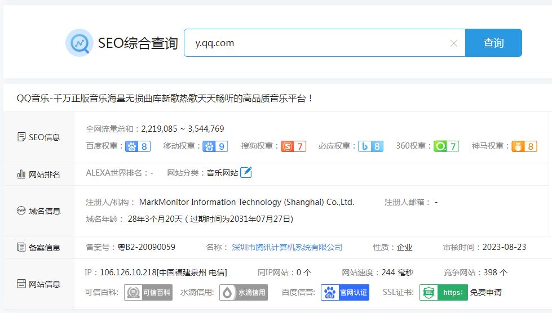Click the 免费申请 SSL link
Screen dimensions: 552x313
486,292
